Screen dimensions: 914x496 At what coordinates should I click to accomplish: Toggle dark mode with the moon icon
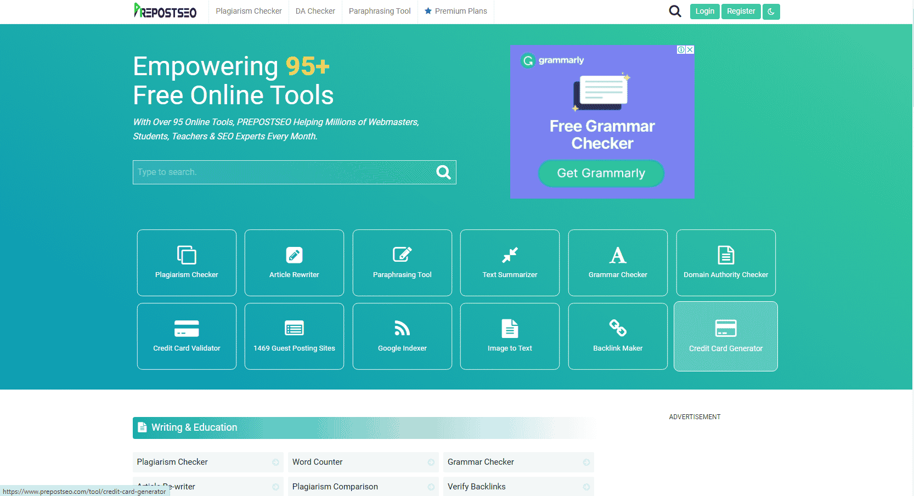pos(771,12)
